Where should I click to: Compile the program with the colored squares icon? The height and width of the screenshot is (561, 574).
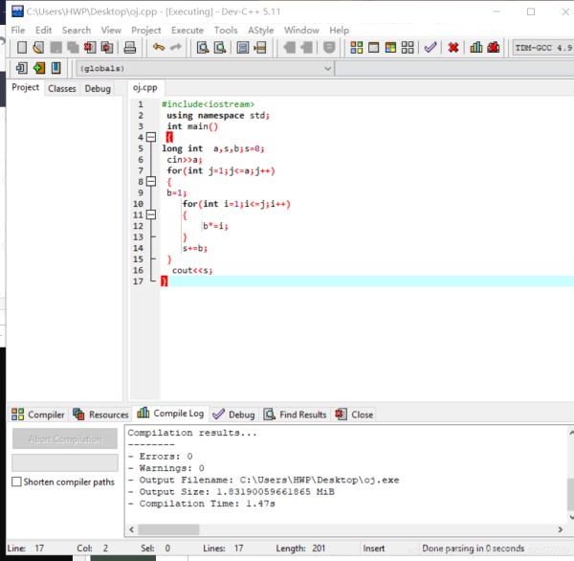356,48
